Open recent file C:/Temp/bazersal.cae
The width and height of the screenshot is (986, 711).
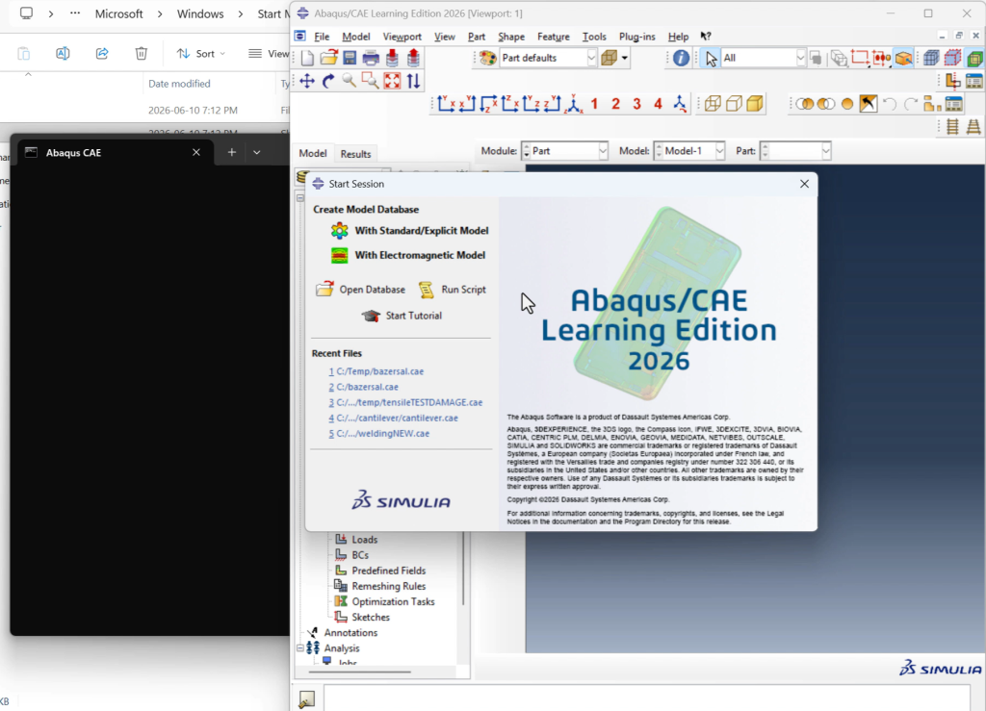coord(376,371)
